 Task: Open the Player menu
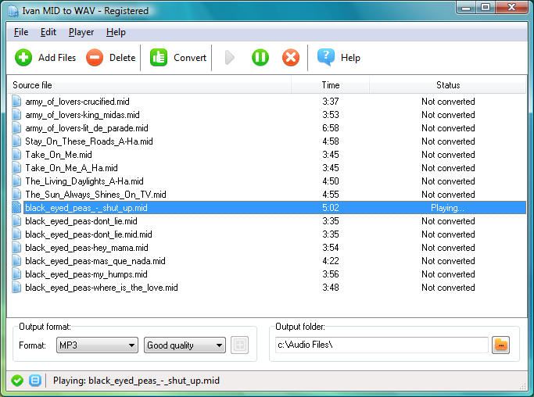pyautogui.click(x=81, y=32)
